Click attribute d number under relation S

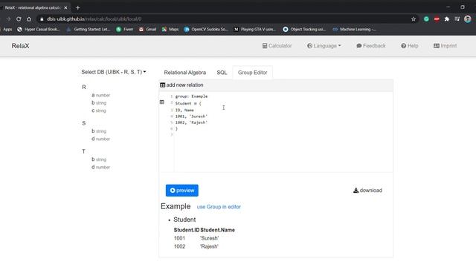tap(101, 139)
